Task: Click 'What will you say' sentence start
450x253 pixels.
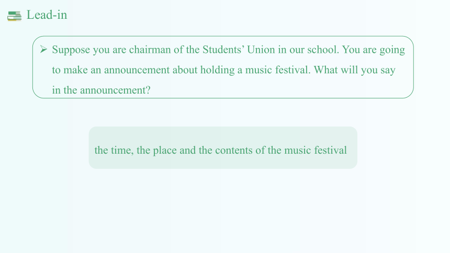Action: (x=354, y=70)
